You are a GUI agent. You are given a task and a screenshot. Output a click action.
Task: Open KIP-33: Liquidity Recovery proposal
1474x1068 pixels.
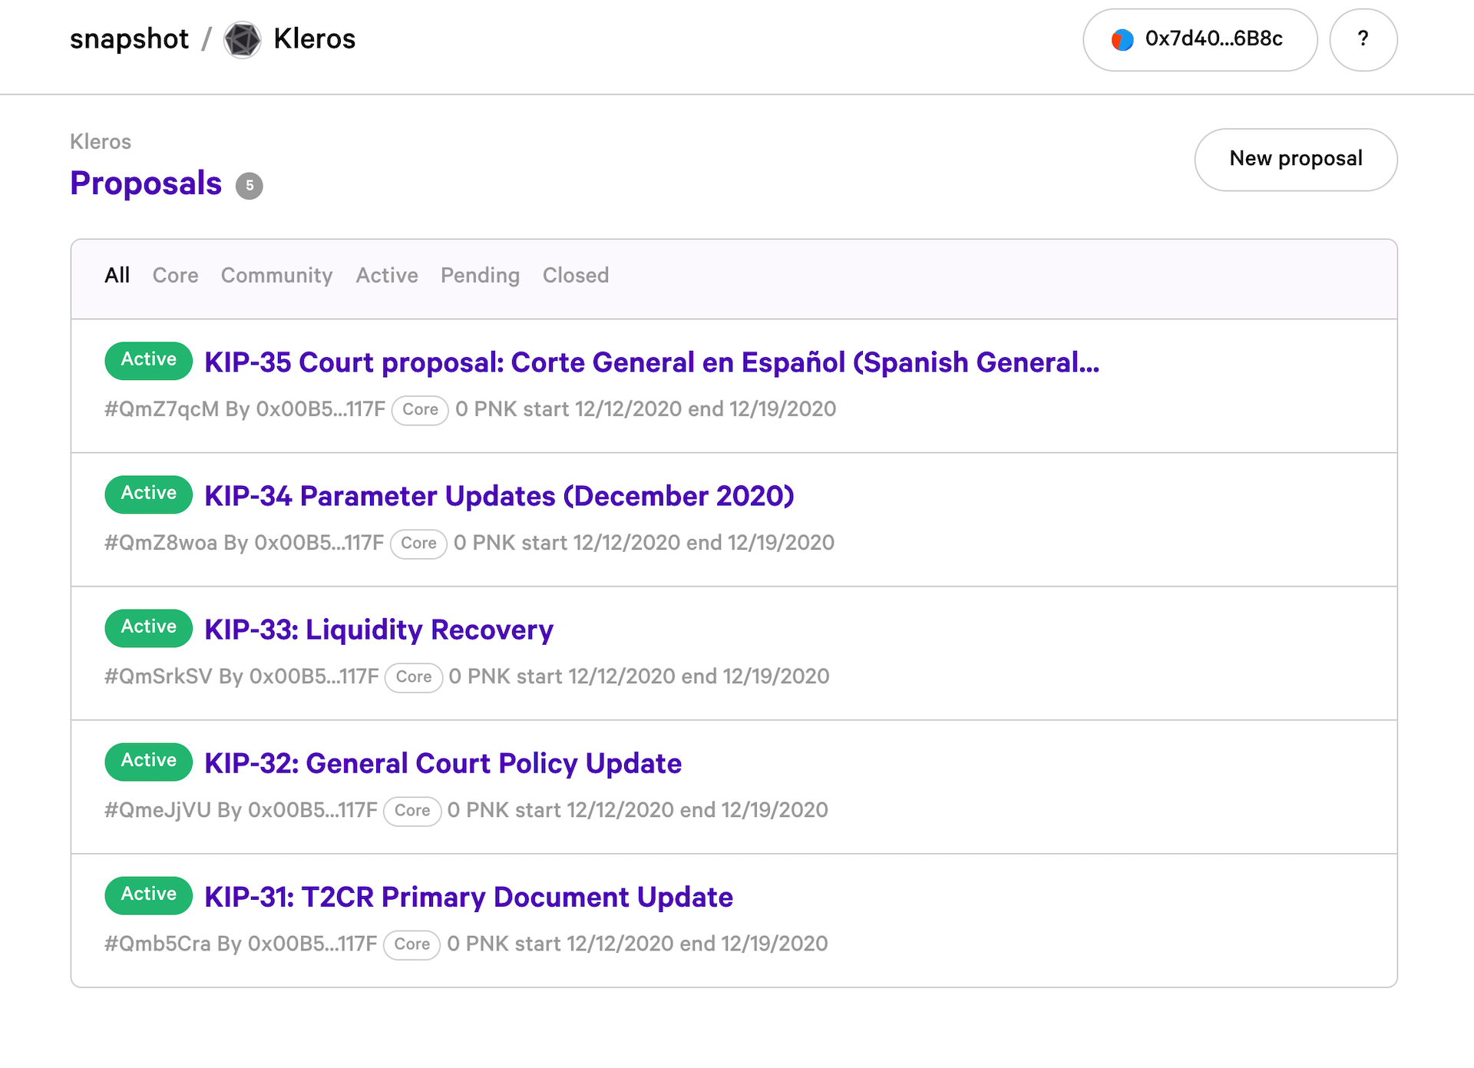pyautogui.click(x=378, y=630)
